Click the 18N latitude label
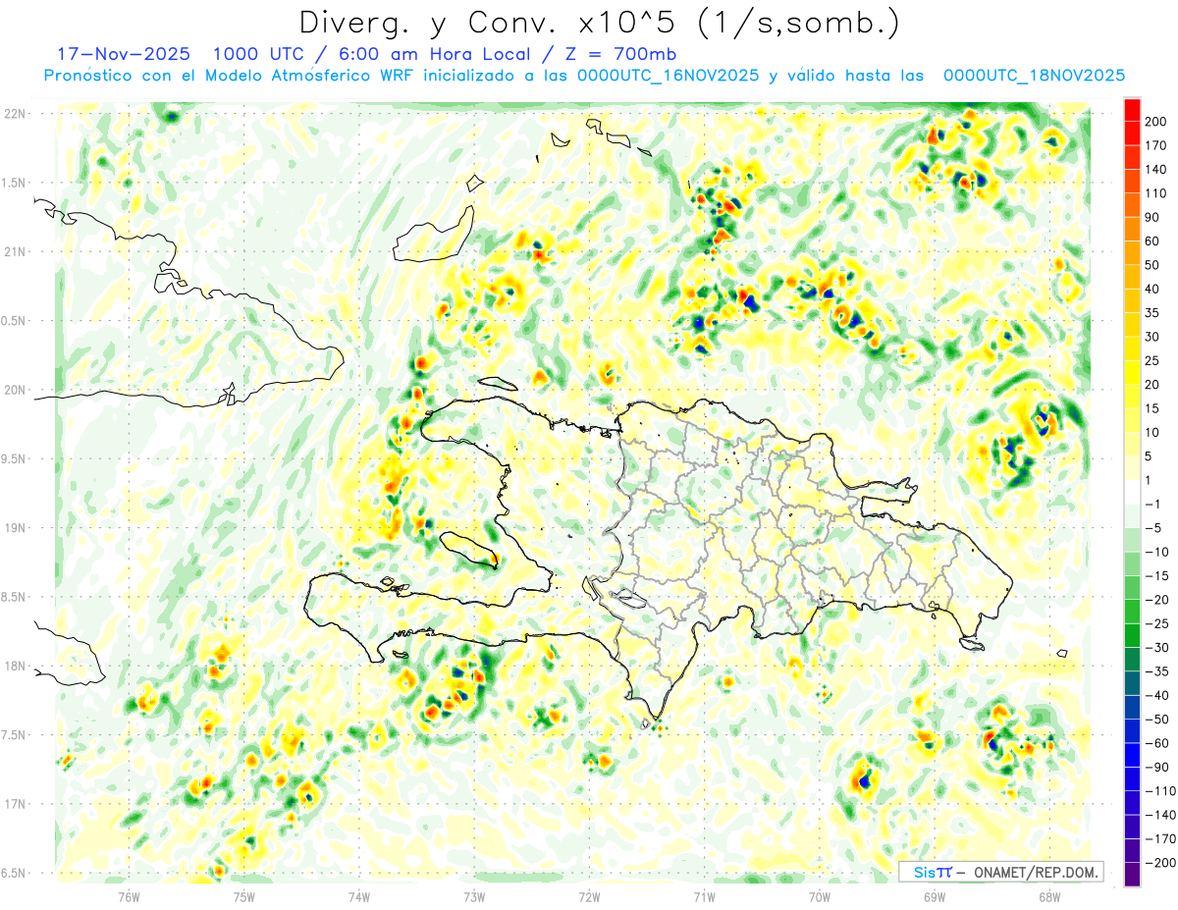The width and height of the screenshot is (1178, 910). [16, 666]
